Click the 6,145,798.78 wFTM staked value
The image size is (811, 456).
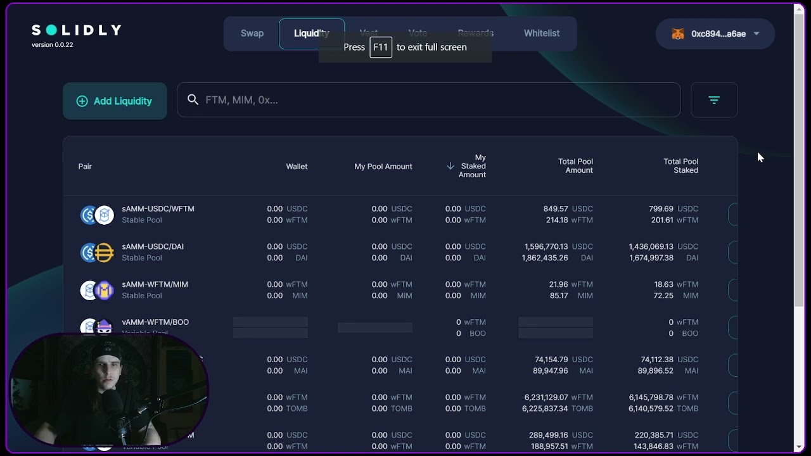(664, 397)
